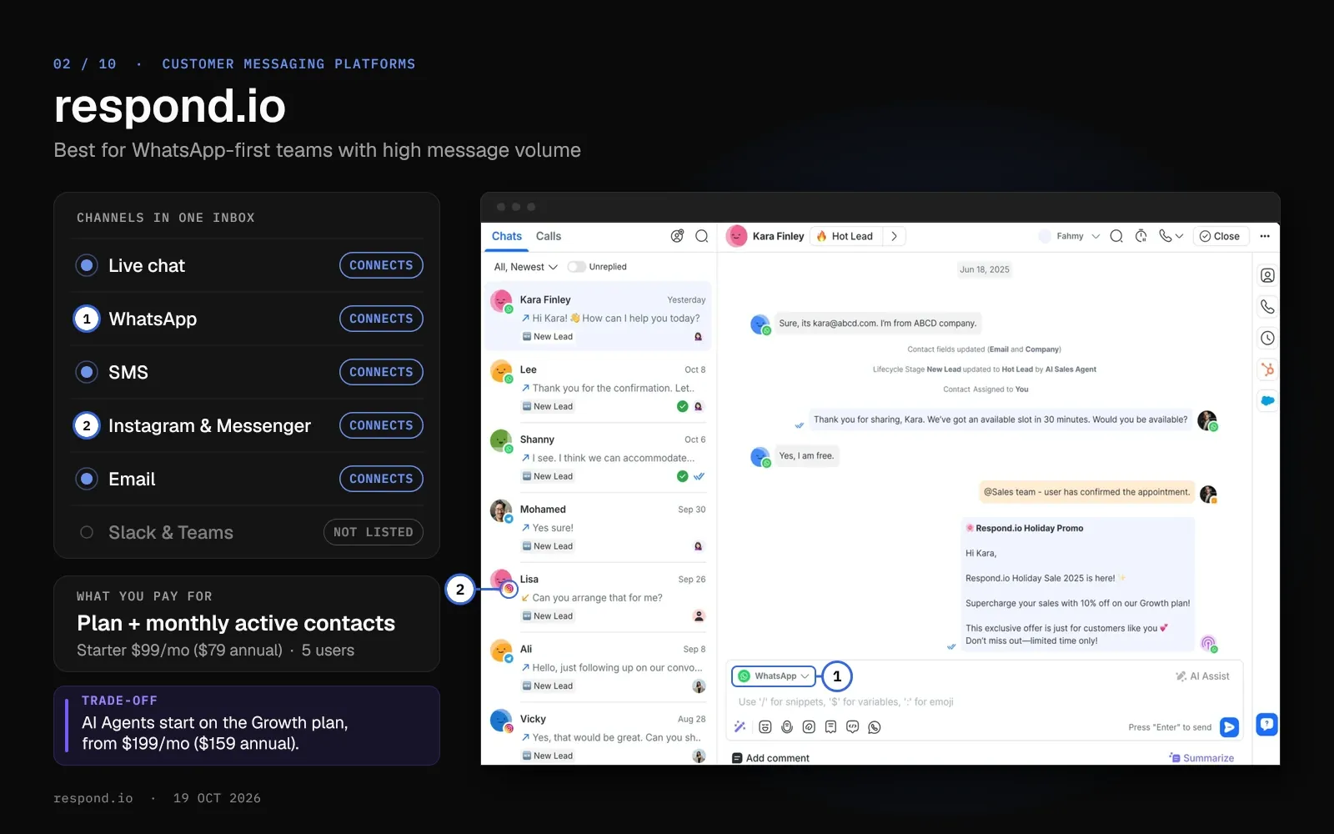The height and width of the screenshot is (834, 1334).
Task: Click the Summarize link
Action: pyautogui.click(x=1201, y=758)
